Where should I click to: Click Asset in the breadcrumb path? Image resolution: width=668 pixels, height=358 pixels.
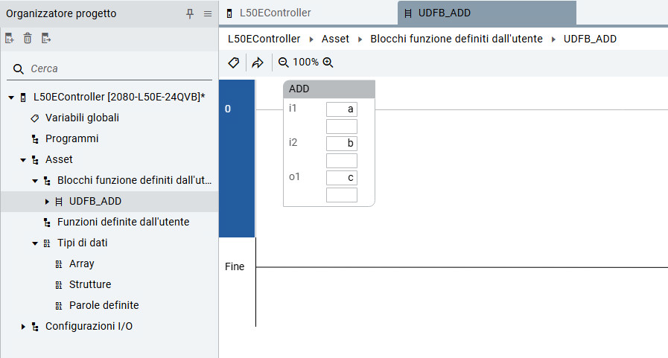click(x=335, y=39)
